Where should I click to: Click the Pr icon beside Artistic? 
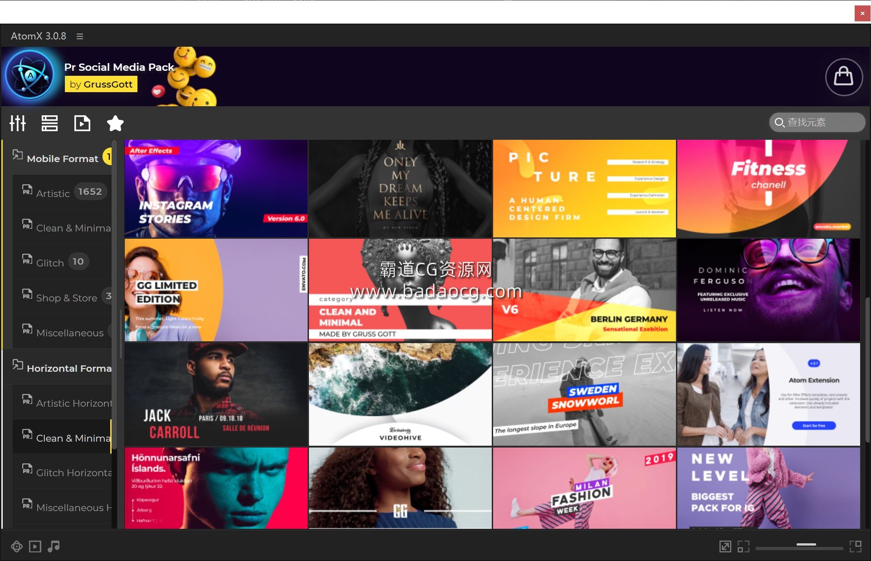27,189
